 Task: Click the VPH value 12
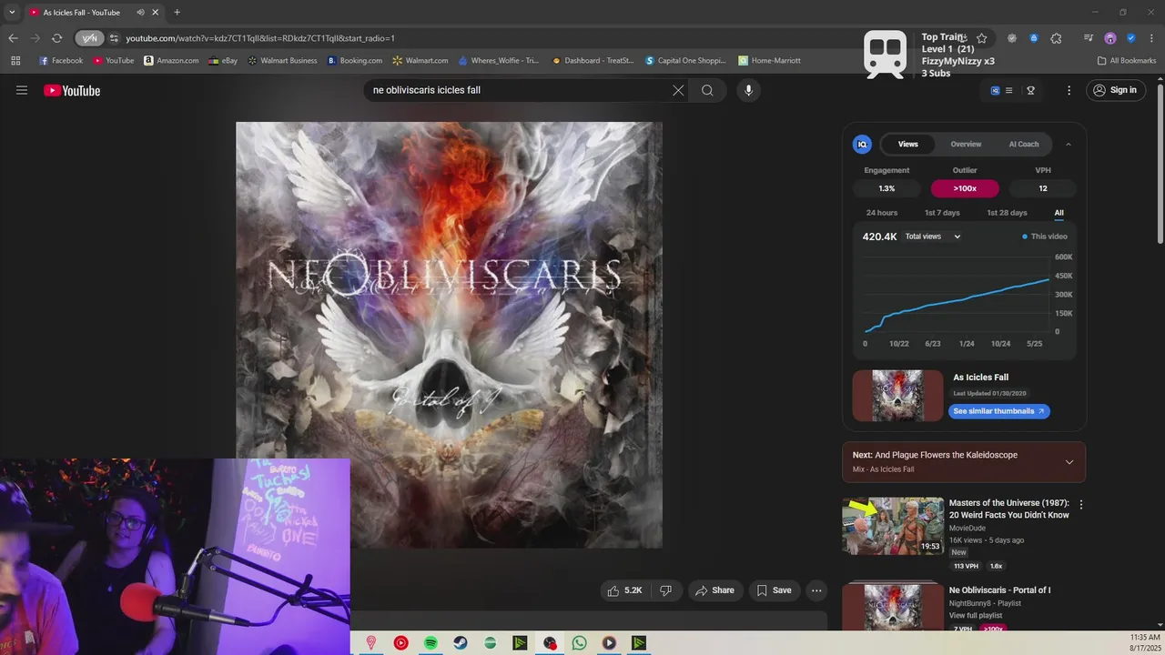[1043, 188]
